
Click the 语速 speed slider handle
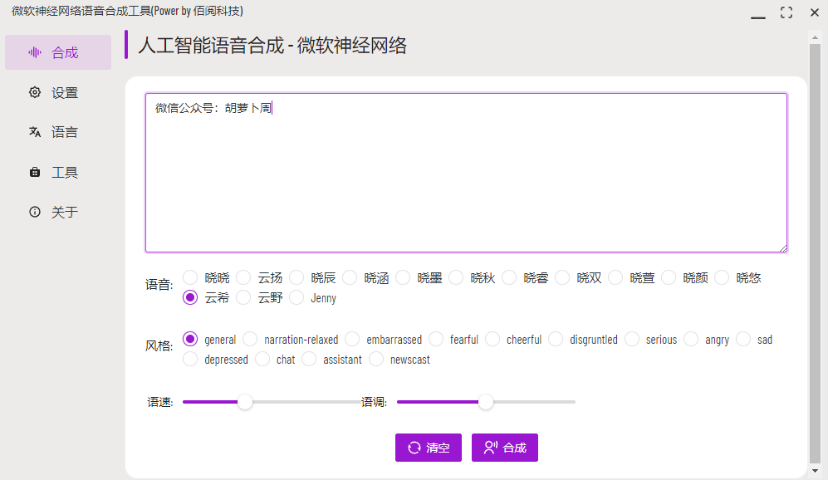(245, 402)
